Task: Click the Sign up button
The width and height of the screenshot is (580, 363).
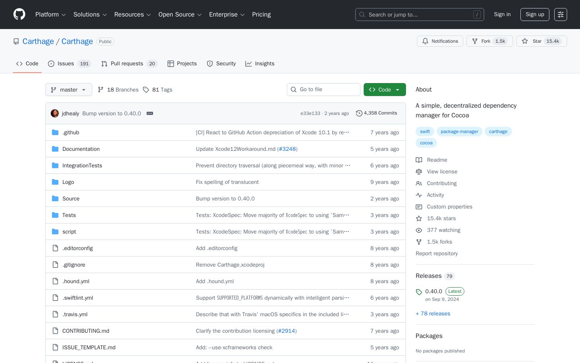Action: coord(535,15)
